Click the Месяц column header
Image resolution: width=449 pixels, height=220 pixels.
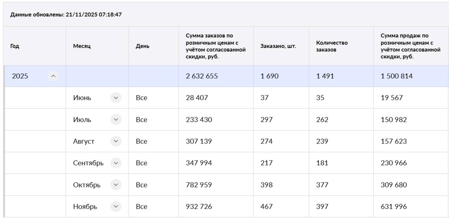(x=82, y=46)
